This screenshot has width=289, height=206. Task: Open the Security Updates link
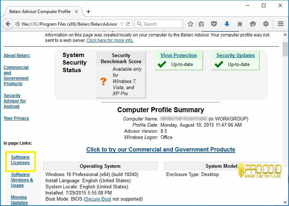pyautogui.click(x=236, y=55)
